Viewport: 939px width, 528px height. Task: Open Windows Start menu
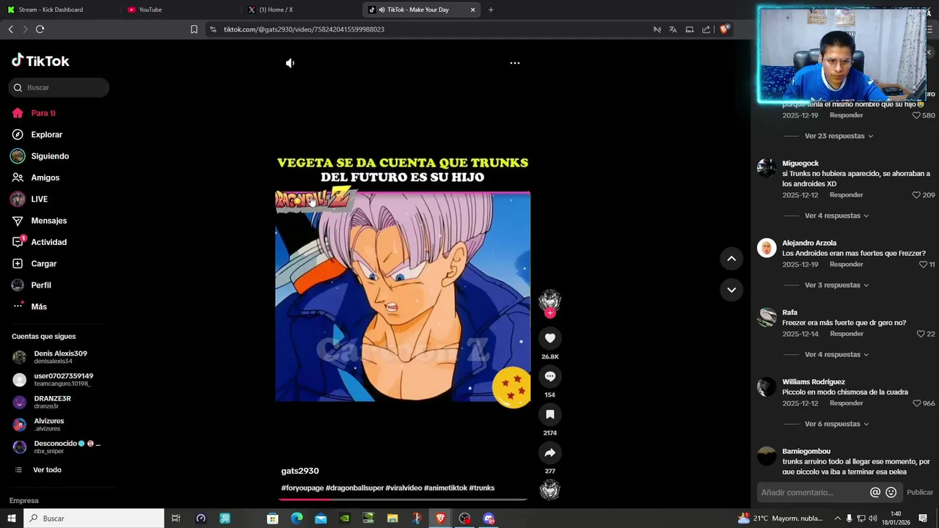pyautogui.click(x=11, y=518)
